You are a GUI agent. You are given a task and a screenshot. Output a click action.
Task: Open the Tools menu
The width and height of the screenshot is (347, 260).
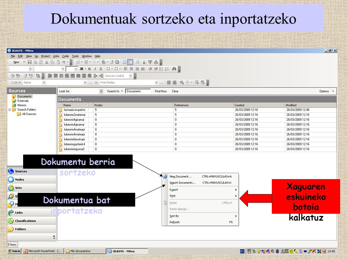pos(75,56)
